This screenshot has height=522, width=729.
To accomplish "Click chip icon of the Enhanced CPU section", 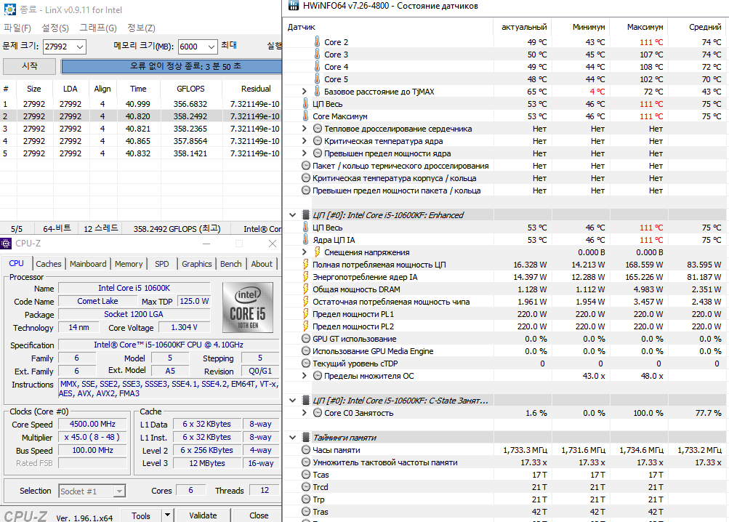I will [306, 215].
